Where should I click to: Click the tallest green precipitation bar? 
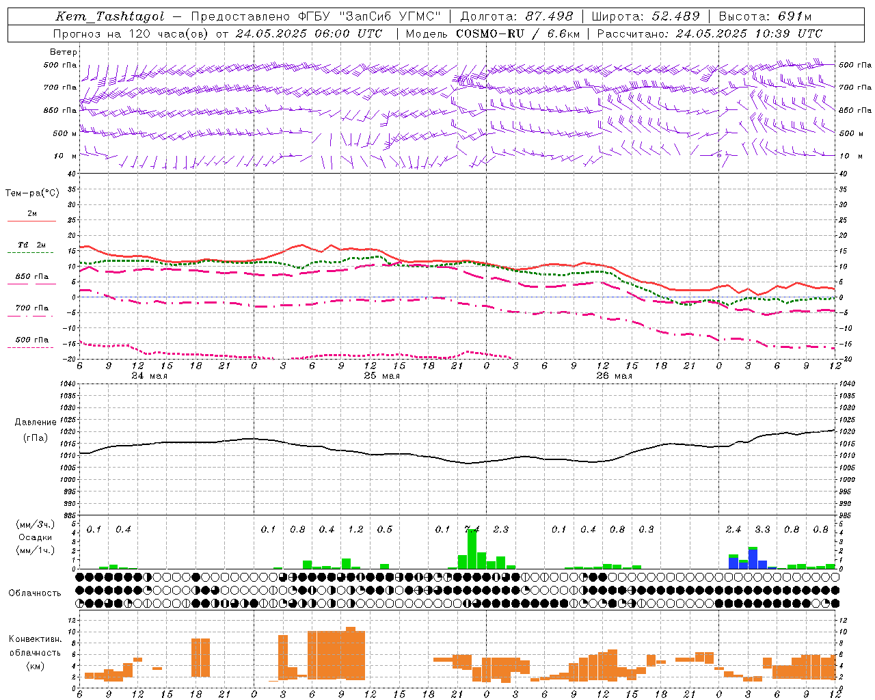(x=472, y=549)
